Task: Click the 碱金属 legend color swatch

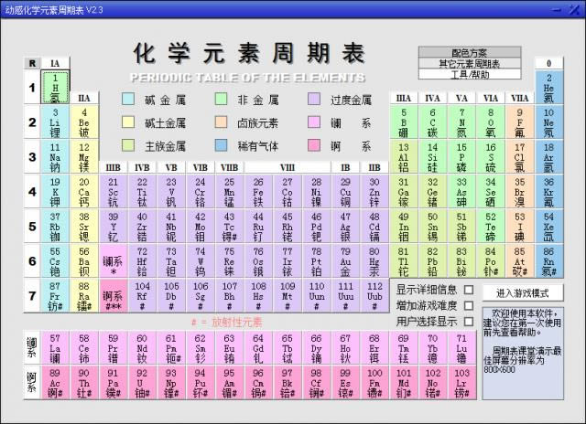Action: [x=128, y=99]
